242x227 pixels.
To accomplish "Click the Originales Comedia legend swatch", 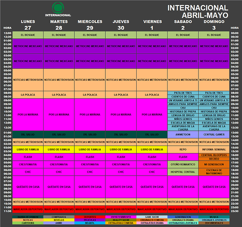I will coord(152,220).
